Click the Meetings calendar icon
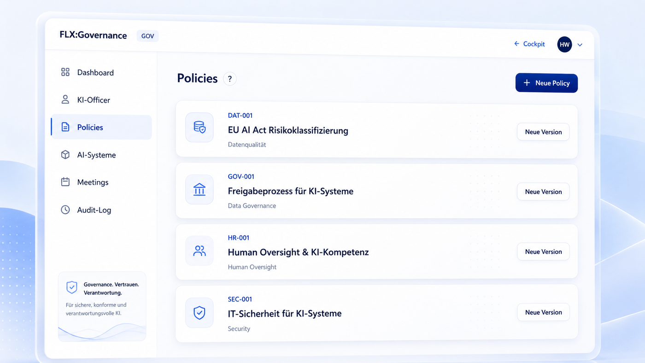Viewport: 645px width, 363px height. point(65,182)
